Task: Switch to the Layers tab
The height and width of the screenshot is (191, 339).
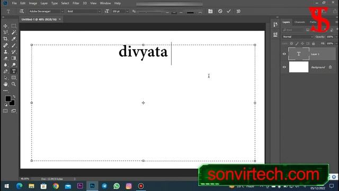Action: click(286, 22)
